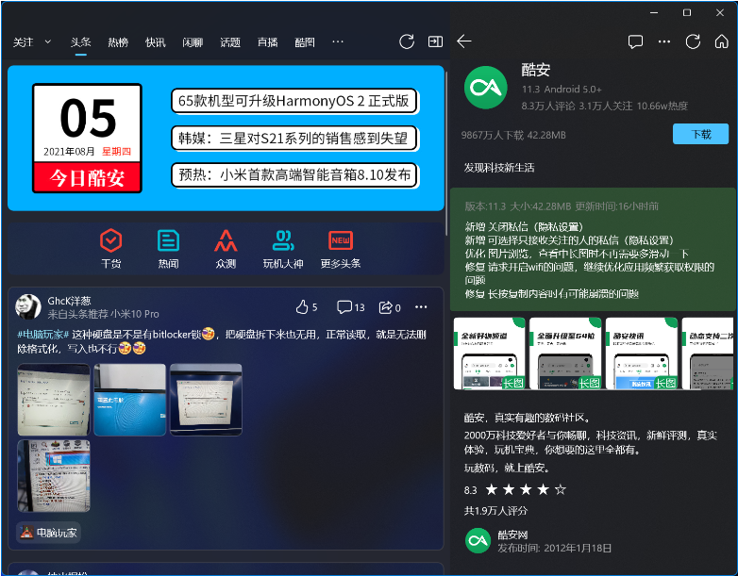Image resolution: width=738 pixels, height=576 pixels.
Task: Select the 关注 tab
Action: [x=23, y=42]
